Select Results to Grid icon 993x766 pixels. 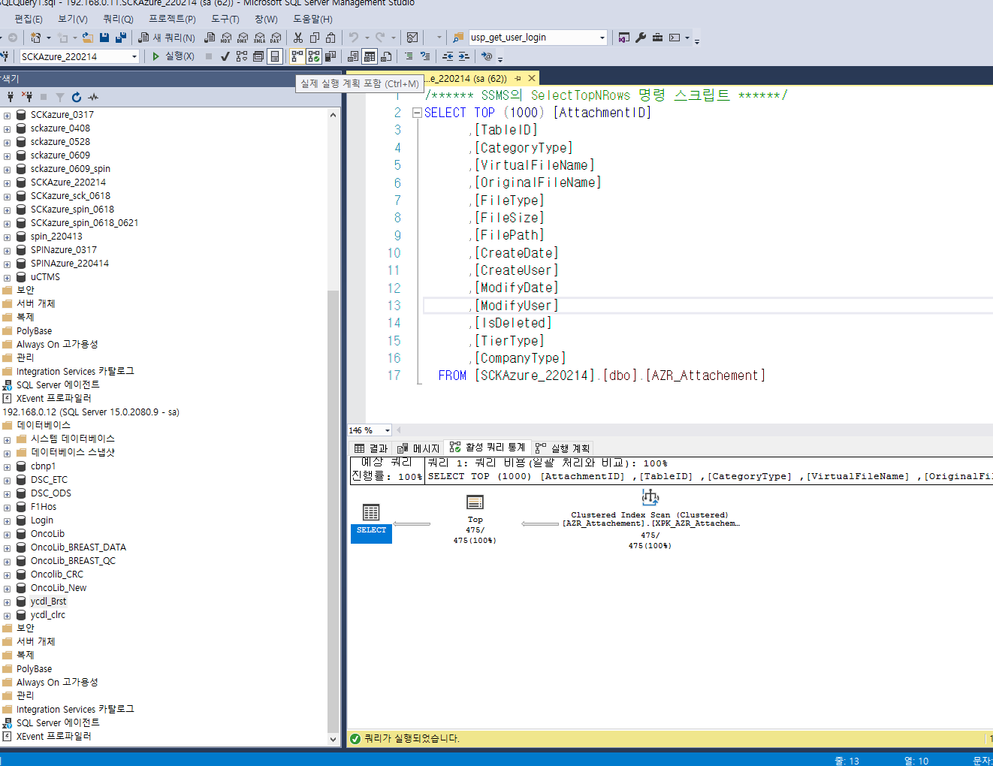click(x=370, y=56)
